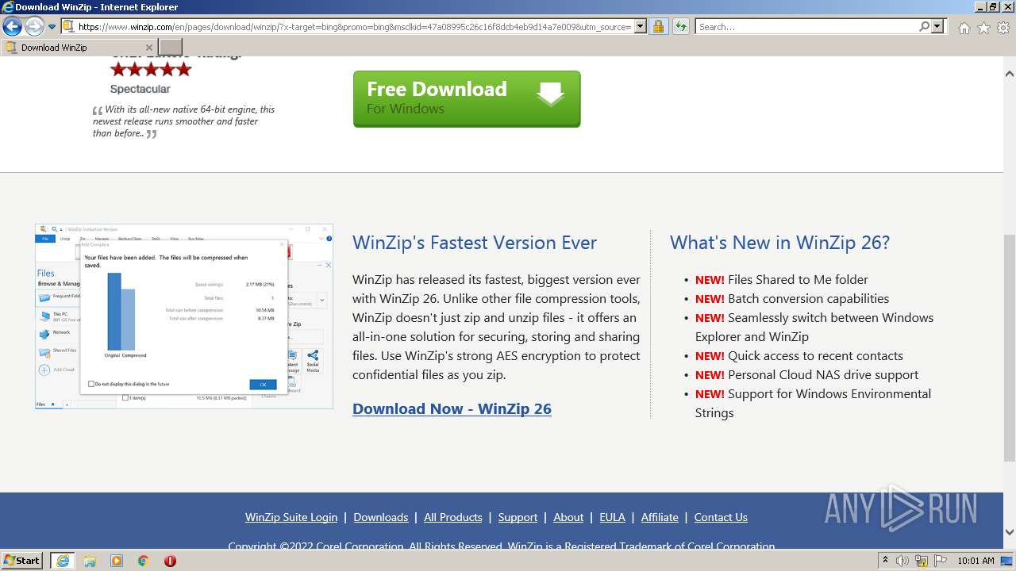Image resolution: width=1016 pixels, height=571 pixels.
Task: Click the page scrollbar down arrow
Action: tap(1010, 532)
